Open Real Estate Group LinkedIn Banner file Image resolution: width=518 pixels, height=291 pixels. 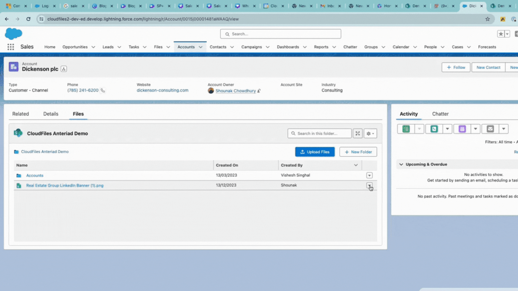[x=65, y=185]
